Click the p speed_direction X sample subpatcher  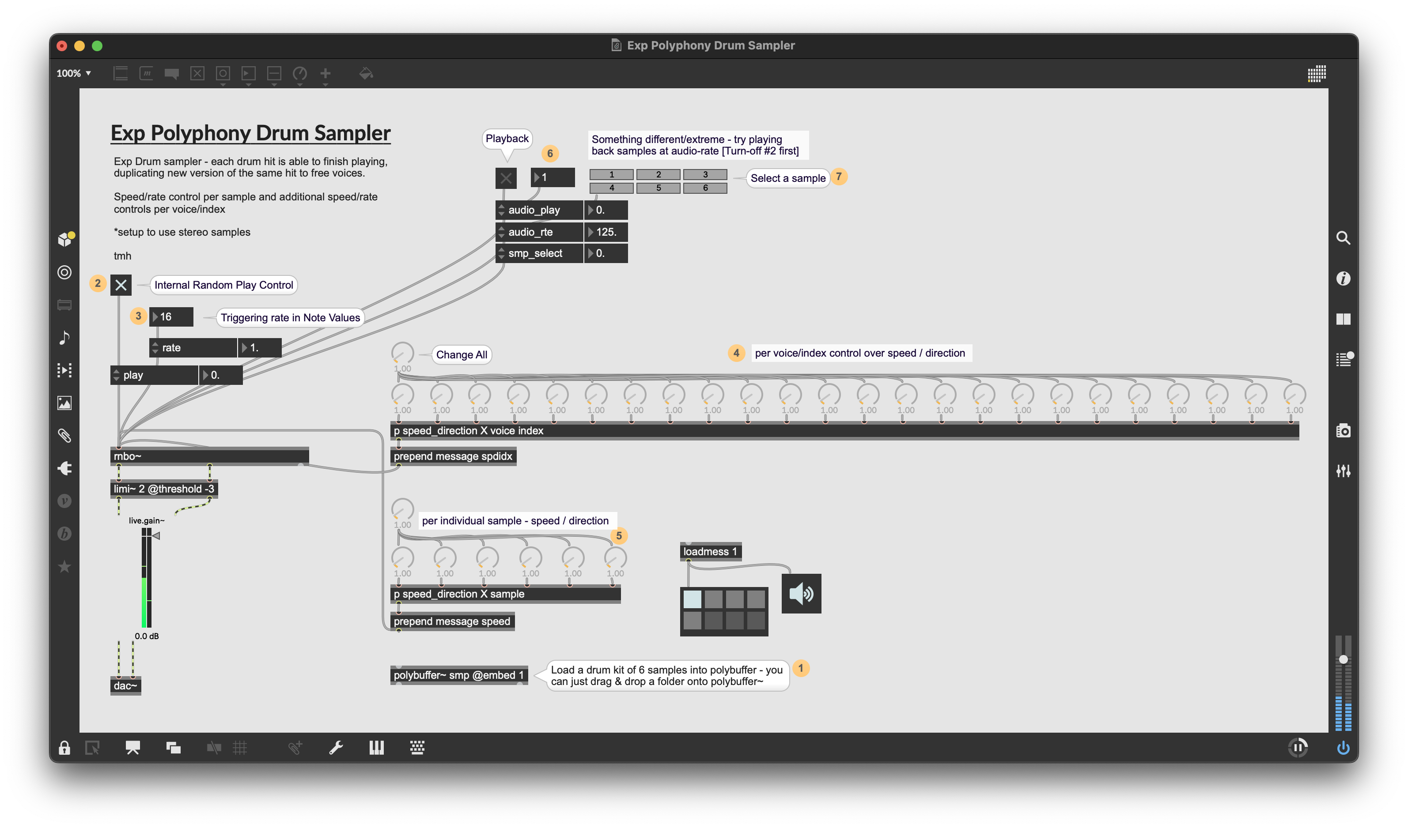(x=505, y=594)
